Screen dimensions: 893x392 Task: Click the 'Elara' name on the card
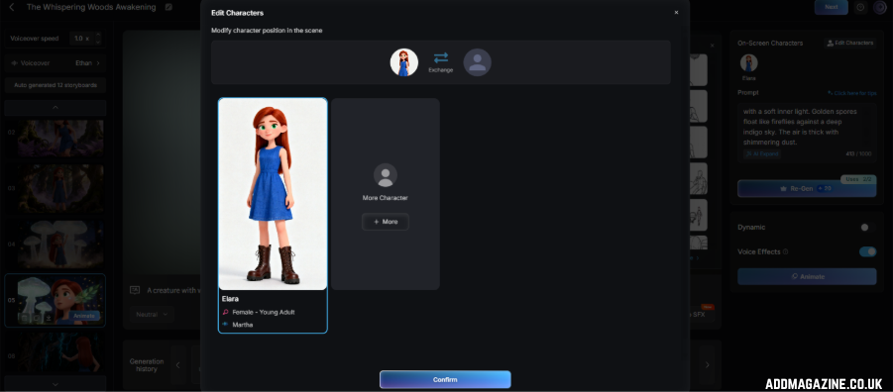point(230,299)
